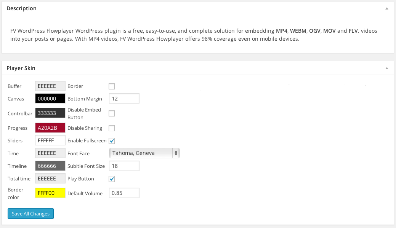Click the Play Button label
Image resolution: width=396 pixels, height=228 pixels.
point(81,179)
